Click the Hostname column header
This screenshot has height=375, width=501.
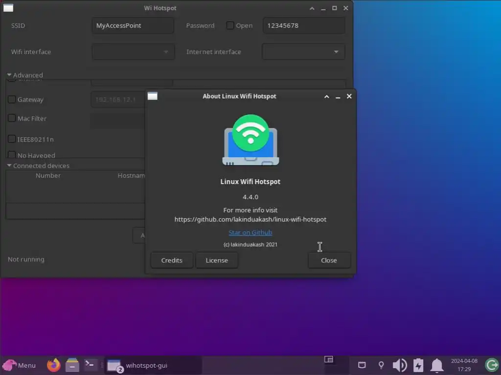(x=131, y=175)
